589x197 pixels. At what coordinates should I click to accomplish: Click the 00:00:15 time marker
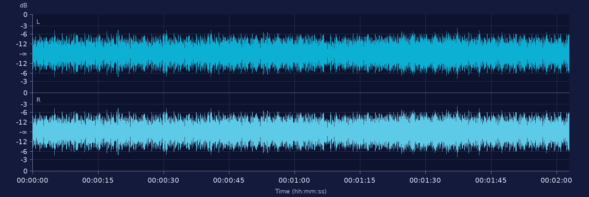point(98,180)
